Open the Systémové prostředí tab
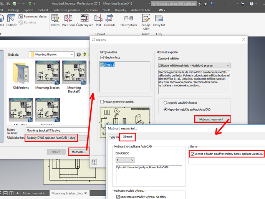Screen dimensions: 265x199 66,10
